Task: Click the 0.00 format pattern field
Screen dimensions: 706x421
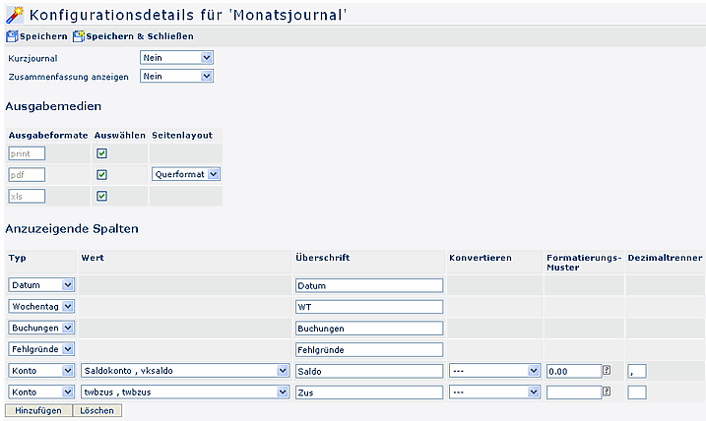Action: click(574, 371)
